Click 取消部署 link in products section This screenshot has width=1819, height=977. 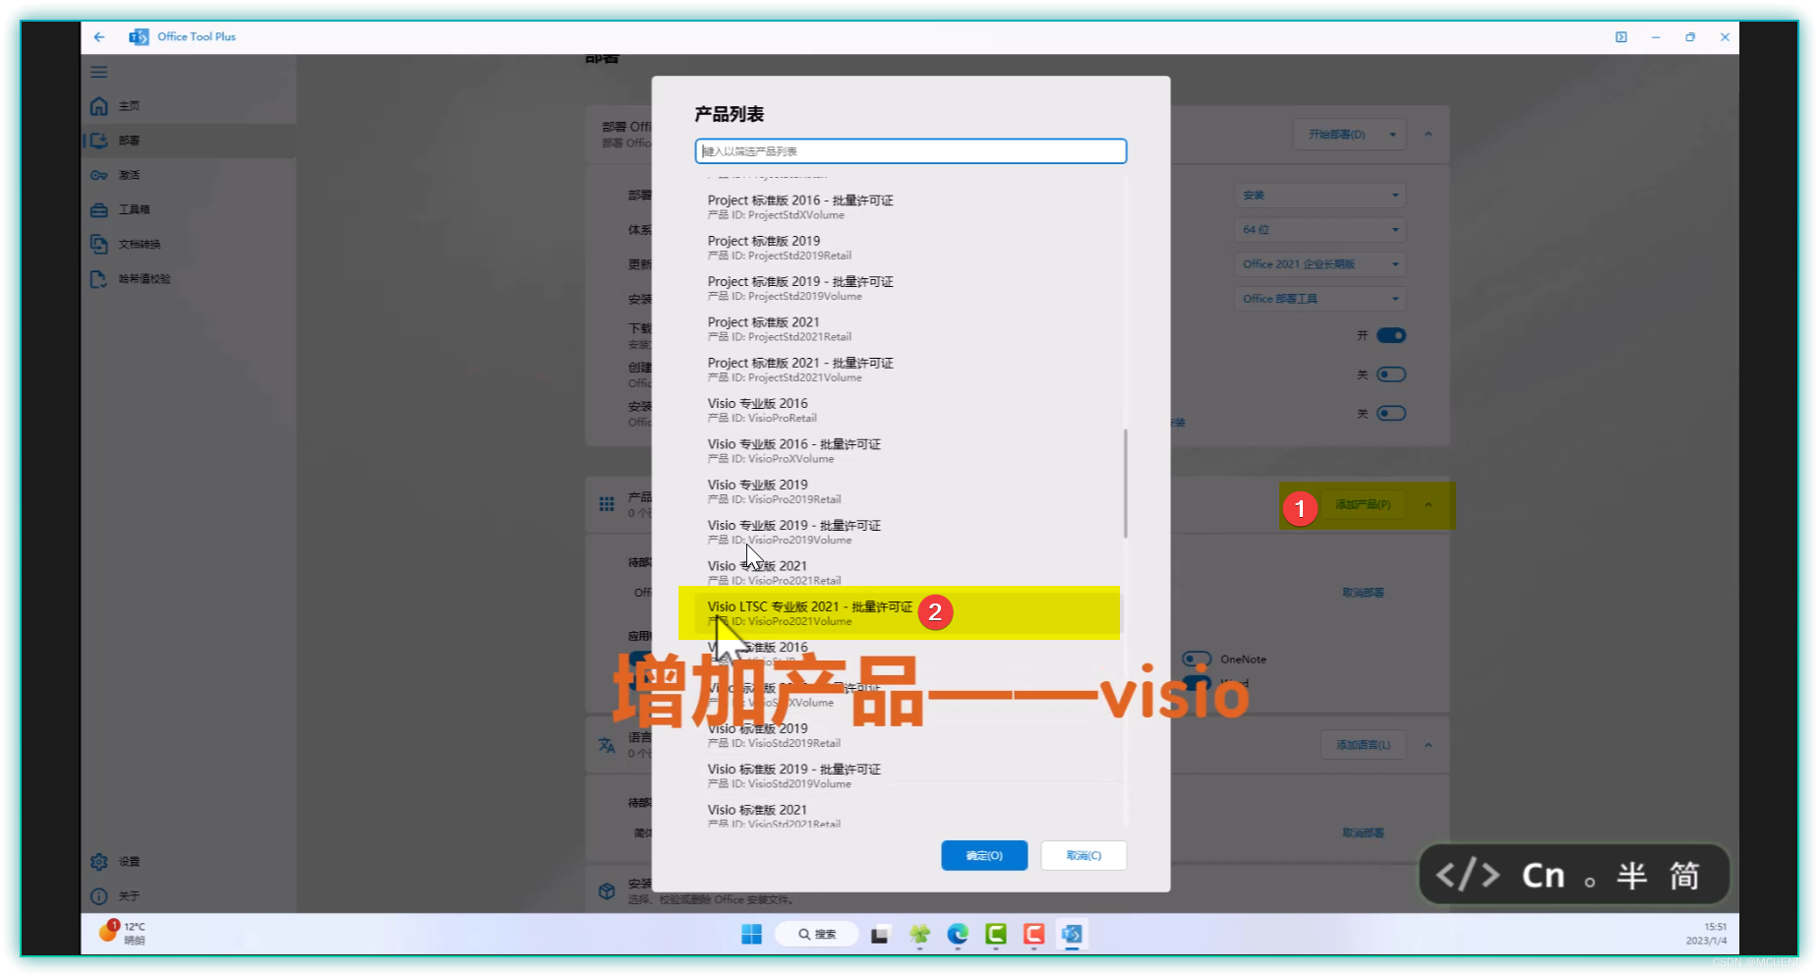click(x=1363, y=593)
